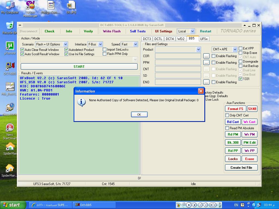
Task: Click the PPM file browse button
Action: click(206, 63)
